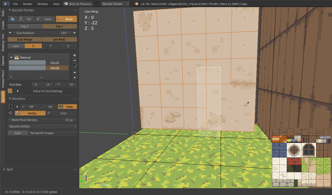Adjust the World Pixel Density slider

click(x=42, y=120)
